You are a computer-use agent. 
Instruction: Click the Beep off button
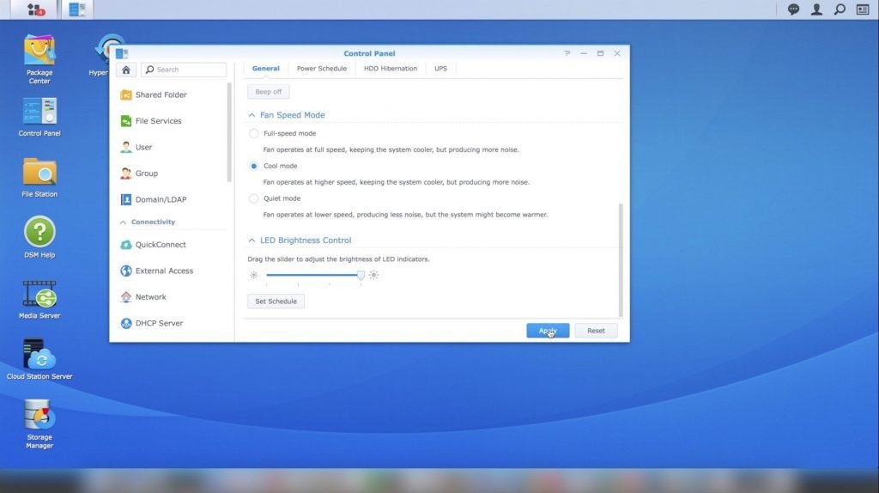click(269, 92)
